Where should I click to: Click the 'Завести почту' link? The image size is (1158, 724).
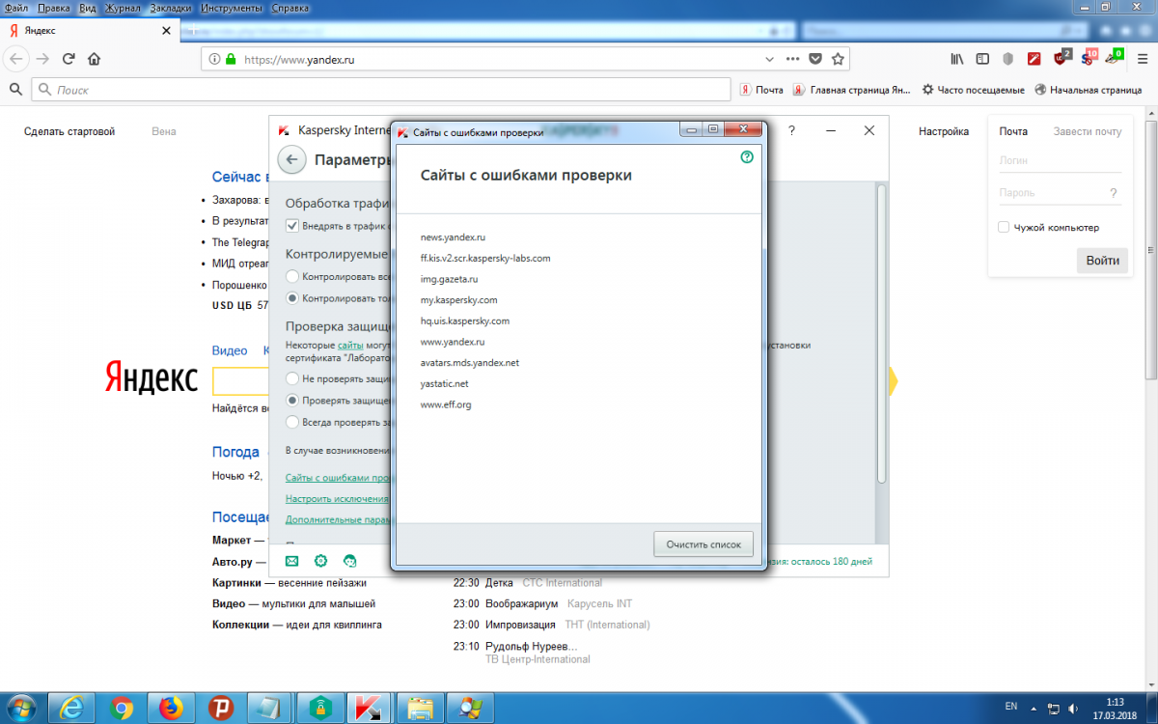pyautogui.click(x=1088, y=131)
